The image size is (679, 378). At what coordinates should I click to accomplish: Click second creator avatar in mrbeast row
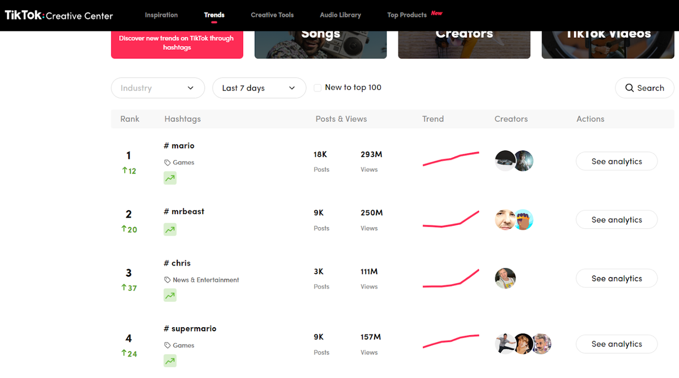tap(523, 220)
